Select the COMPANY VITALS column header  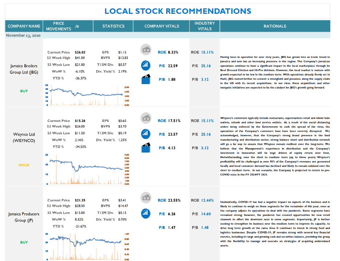pyautogui.click(x=162, y=26)
